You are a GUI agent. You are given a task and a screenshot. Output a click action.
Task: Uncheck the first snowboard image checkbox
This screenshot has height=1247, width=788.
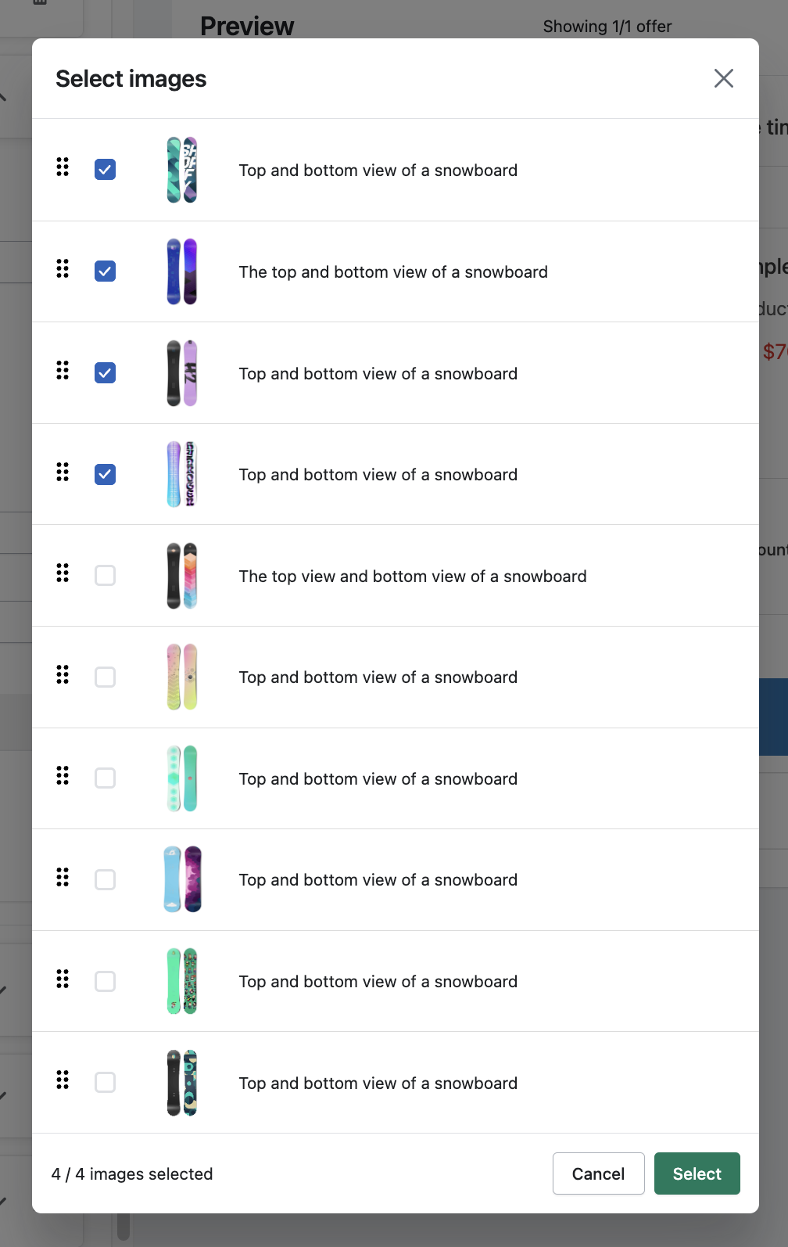coord(105,170)
